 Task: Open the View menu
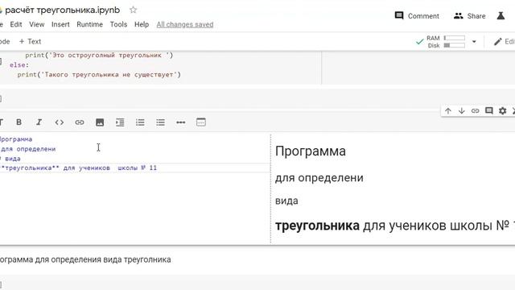tap(36, 24)
